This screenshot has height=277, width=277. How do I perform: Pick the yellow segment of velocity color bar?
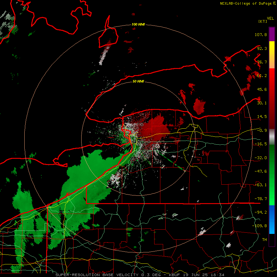(272, 55)
